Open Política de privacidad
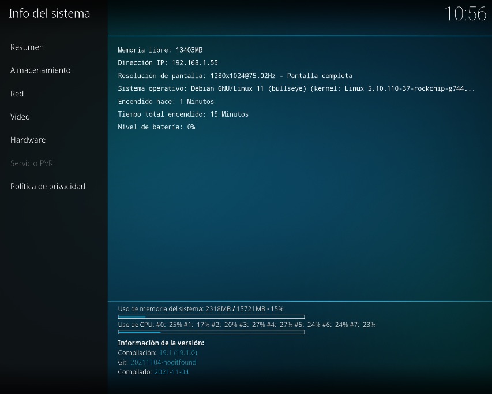This screenshot has width=492, height=394. pos(48,187)
